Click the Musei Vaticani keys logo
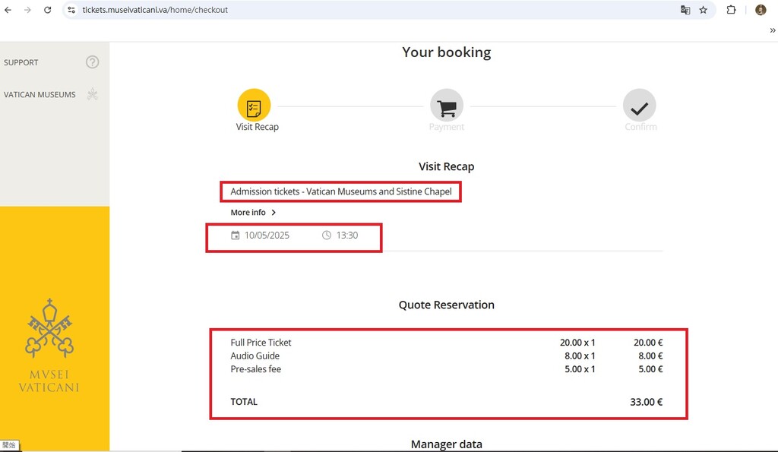 (x=49, y=328)
